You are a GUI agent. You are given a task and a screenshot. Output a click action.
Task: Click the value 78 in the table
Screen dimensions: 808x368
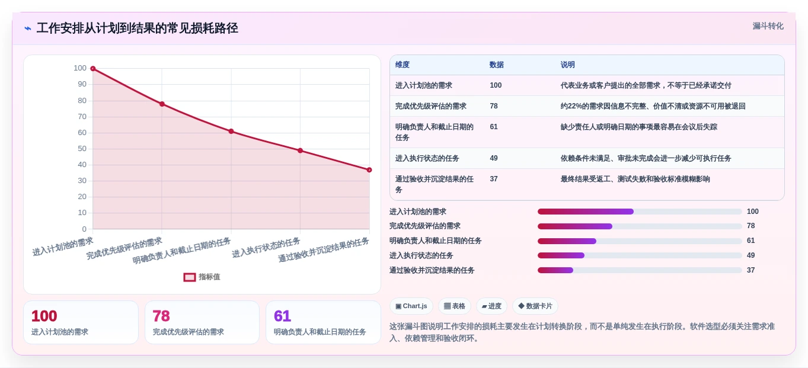pyautogui.click(x=494, y=106)
